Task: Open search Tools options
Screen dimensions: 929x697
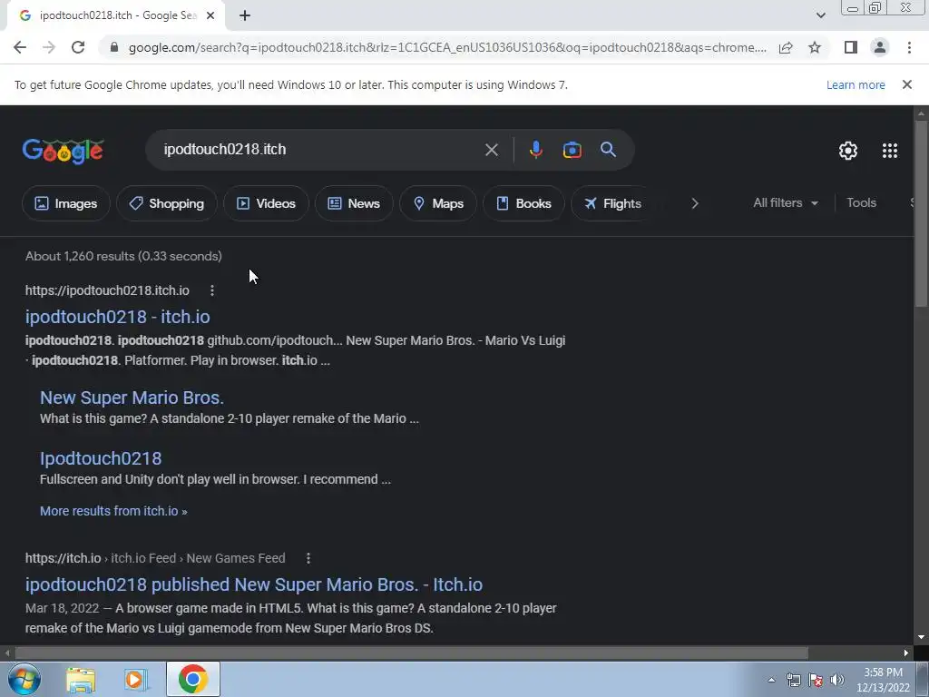Action: (x=861, y=202)
